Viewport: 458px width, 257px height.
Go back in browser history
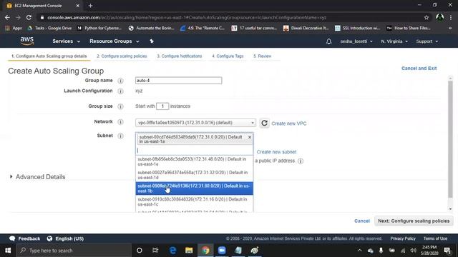tap(7, 17)
